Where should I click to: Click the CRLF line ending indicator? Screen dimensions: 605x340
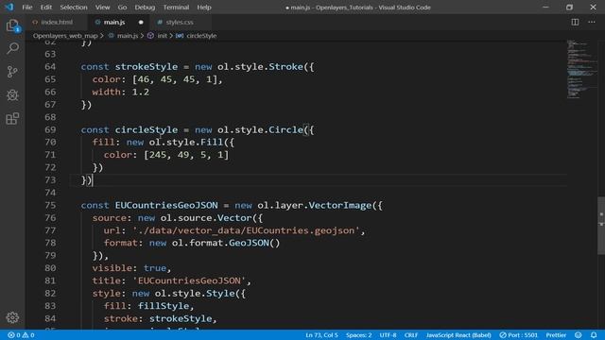411,335
